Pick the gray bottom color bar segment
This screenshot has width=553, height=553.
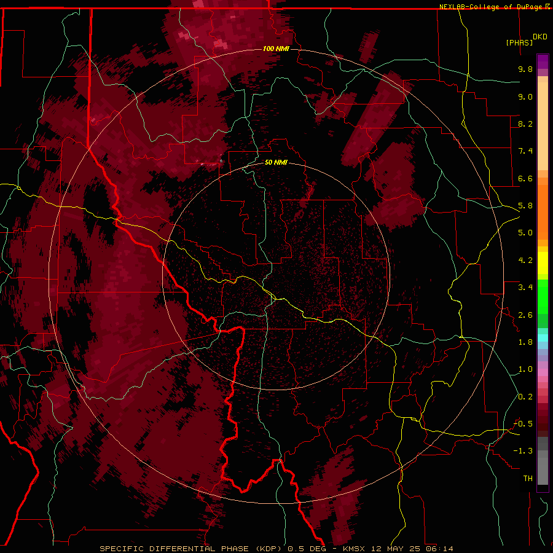[x=543, y=471]
